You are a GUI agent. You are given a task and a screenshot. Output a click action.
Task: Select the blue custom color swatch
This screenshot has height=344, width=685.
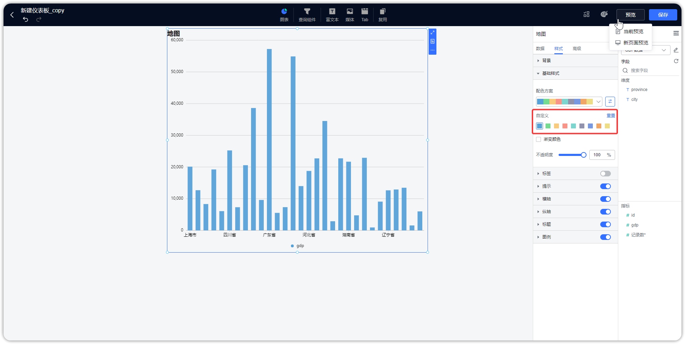point(540,126)
